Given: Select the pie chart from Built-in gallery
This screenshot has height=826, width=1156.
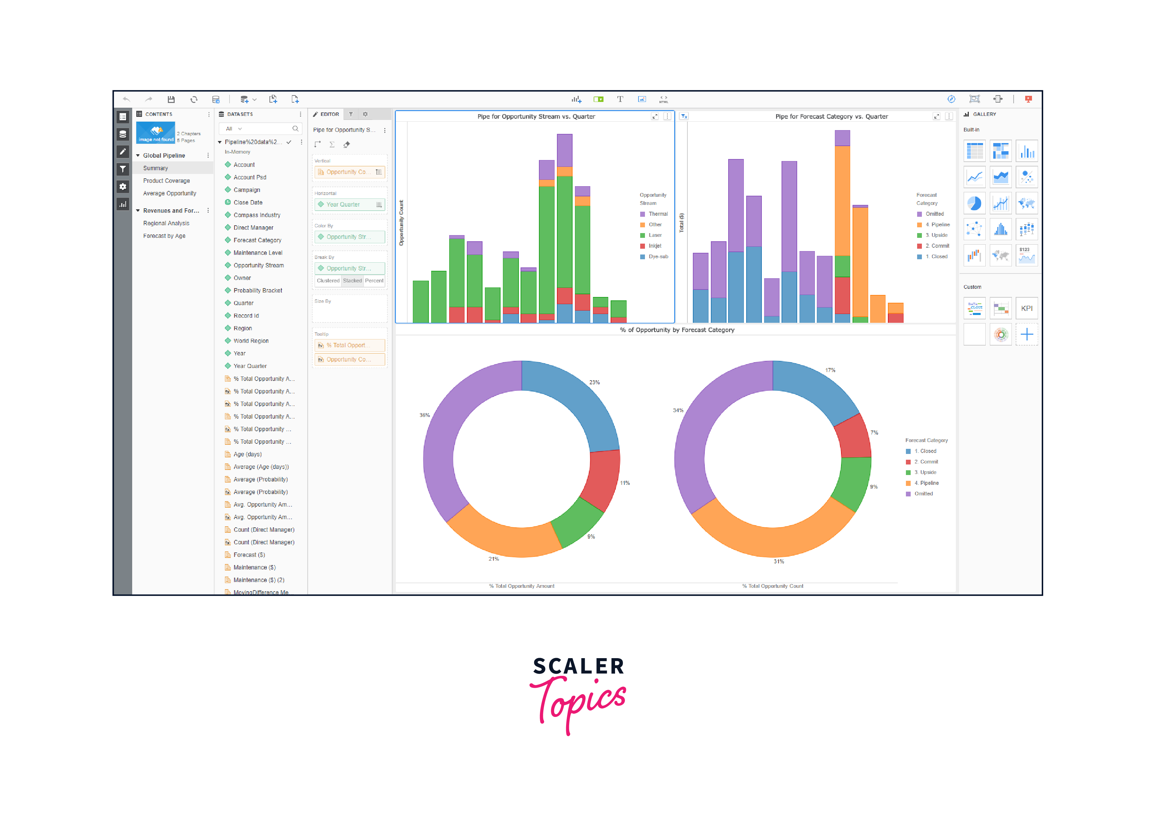Looking at the screenshot, I should [975, 203].
